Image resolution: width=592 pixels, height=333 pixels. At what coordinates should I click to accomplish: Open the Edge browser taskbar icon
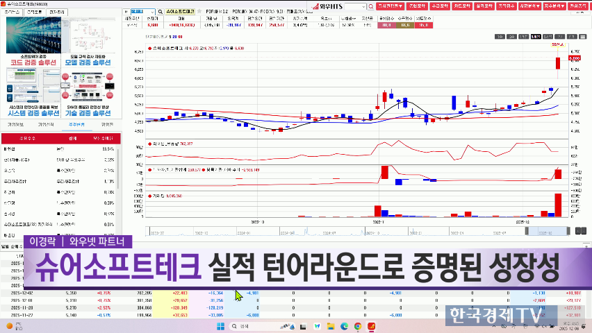tap(343, 325)
